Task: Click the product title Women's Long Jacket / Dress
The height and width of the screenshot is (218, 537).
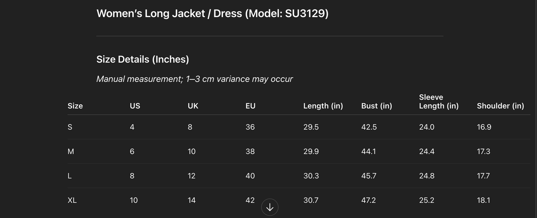Action: click(213, 12)
